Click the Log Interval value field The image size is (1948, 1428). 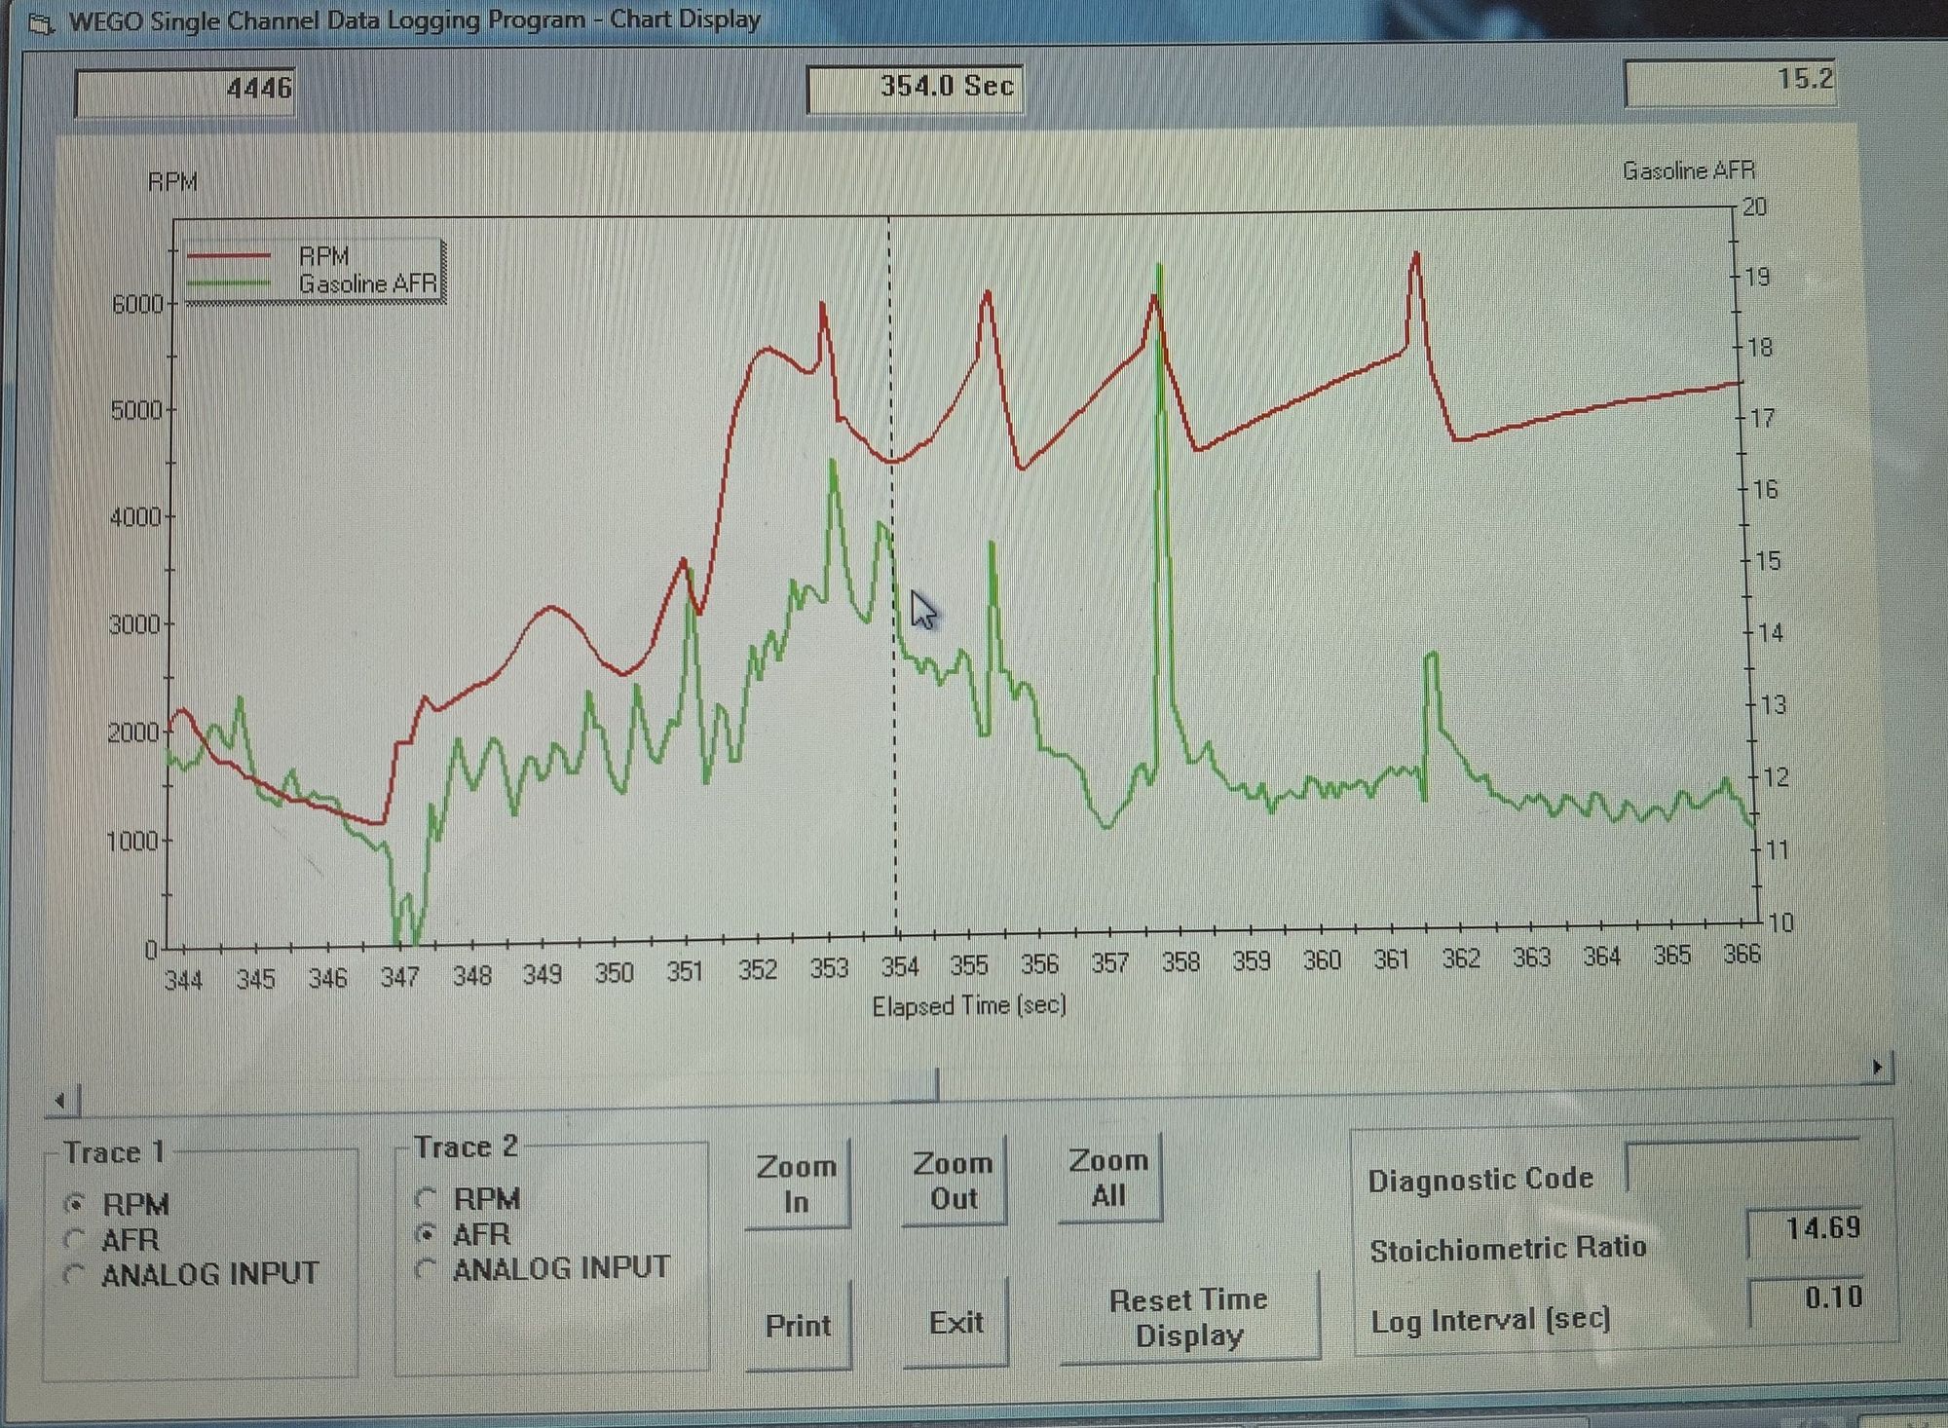tap(1807, 1298)
